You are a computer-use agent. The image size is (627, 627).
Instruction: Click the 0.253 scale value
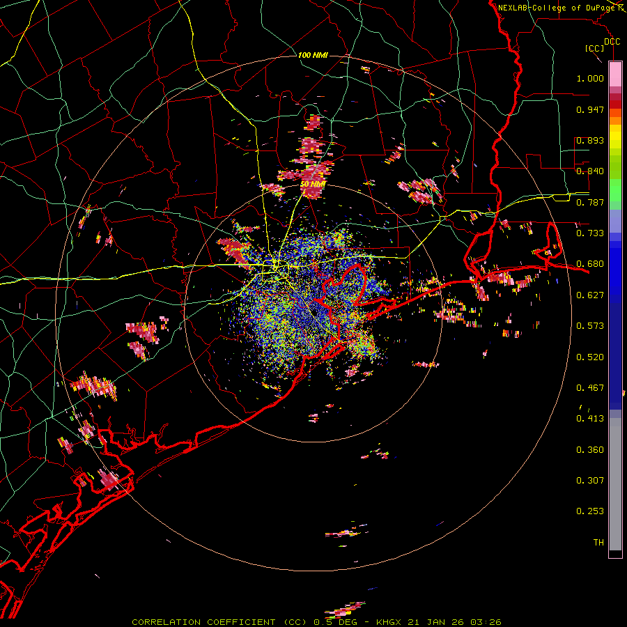pos(590,511)
